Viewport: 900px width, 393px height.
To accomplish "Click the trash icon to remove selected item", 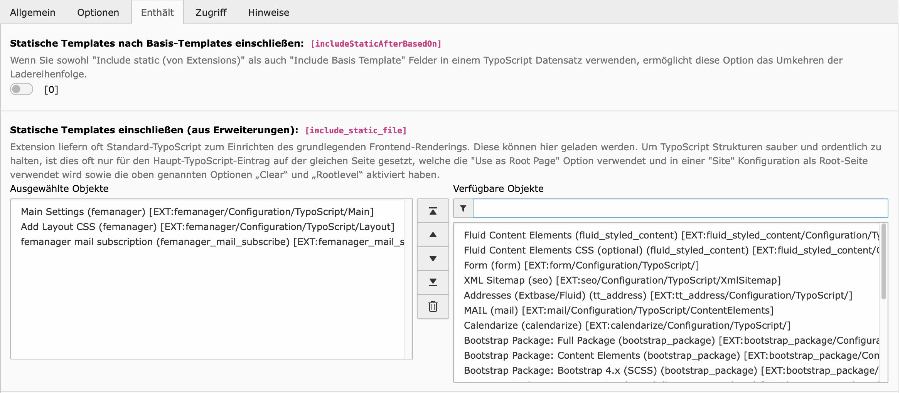I will [x=433, y=306].
